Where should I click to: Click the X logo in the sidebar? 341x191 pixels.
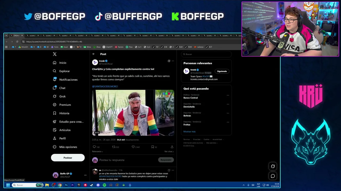55,54
